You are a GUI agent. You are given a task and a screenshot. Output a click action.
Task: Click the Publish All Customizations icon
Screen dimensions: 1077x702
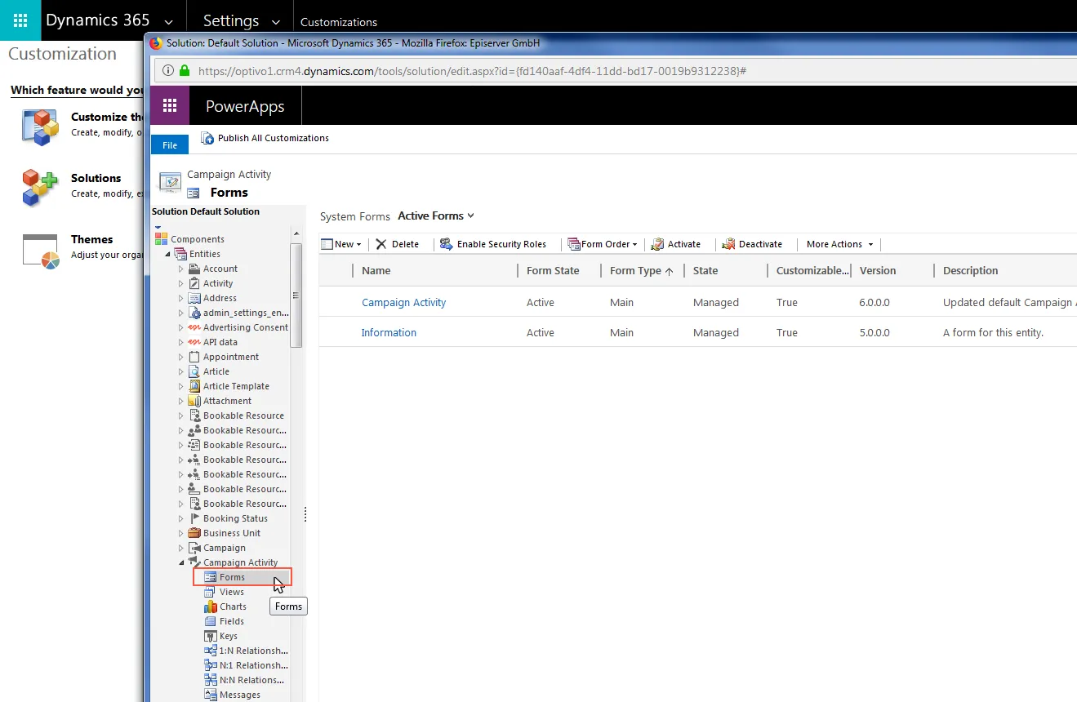point(207,138)
